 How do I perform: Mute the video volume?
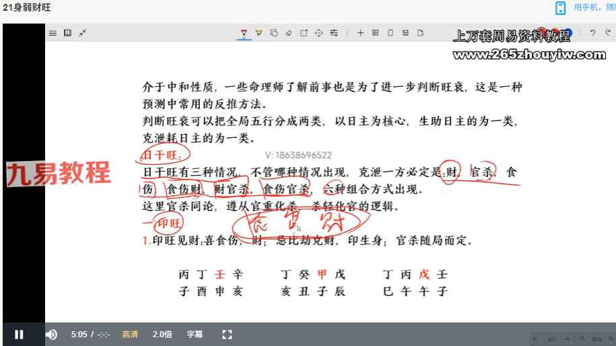(51, 334)
